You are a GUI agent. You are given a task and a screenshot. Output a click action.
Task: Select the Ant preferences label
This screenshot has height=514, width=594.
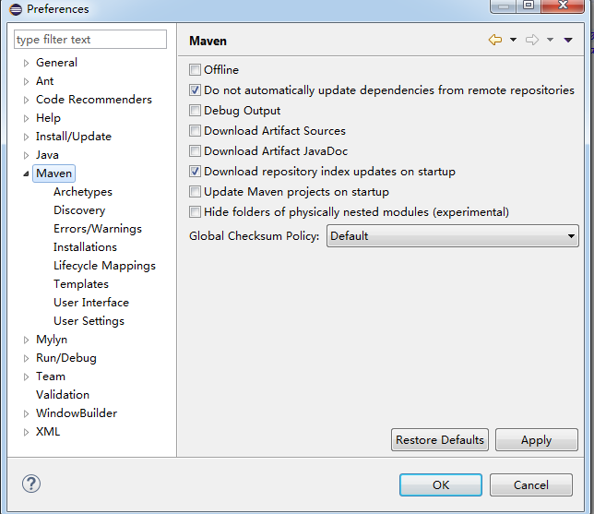click(x=44, y=81)
